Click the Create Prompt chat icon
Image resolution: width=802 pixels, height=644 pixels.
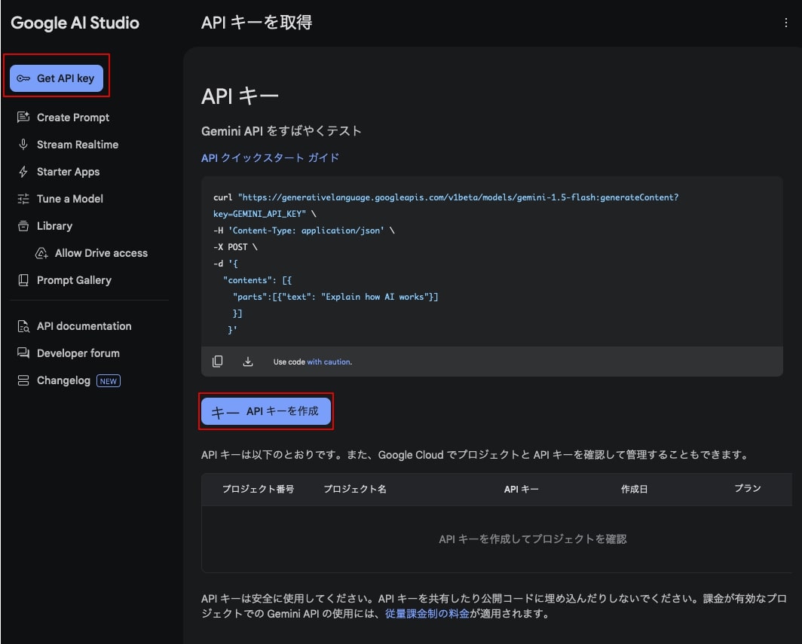point(23,117)
